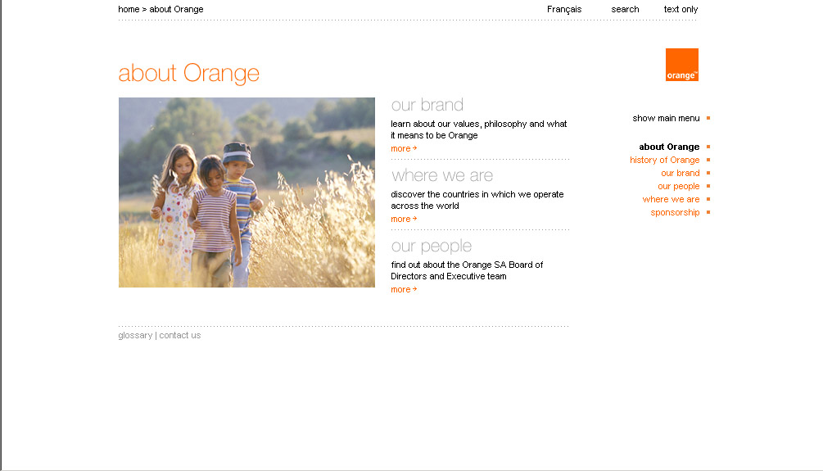Click the children in wheat field photo

pos(246,192)
